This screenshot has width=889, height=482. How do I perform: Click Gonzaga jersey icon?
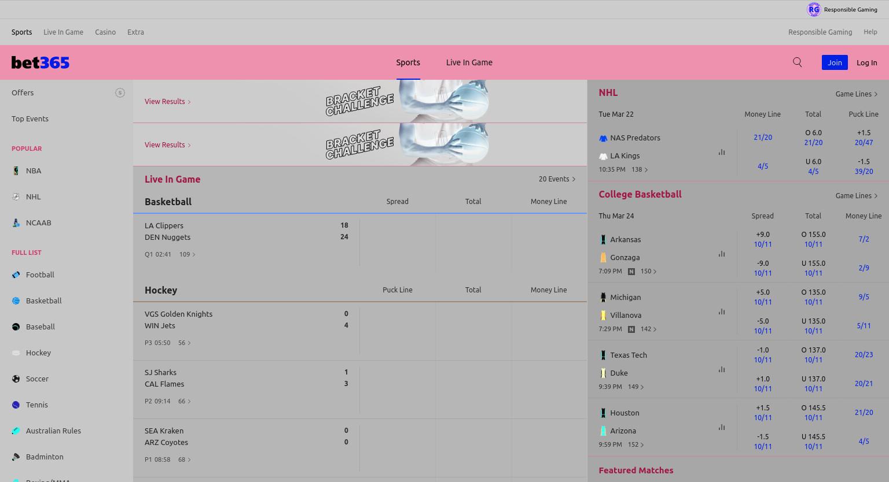(603, 258)
